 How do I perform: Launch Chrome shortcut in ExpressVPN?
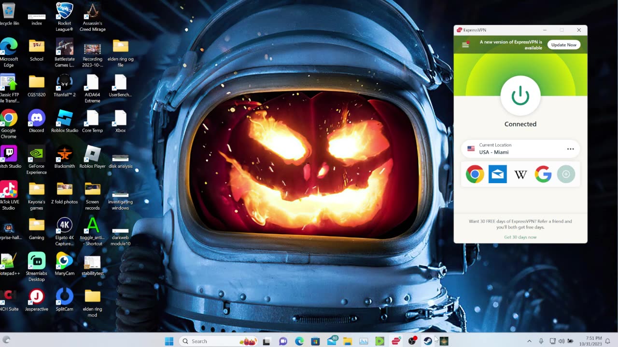(475, 174)
